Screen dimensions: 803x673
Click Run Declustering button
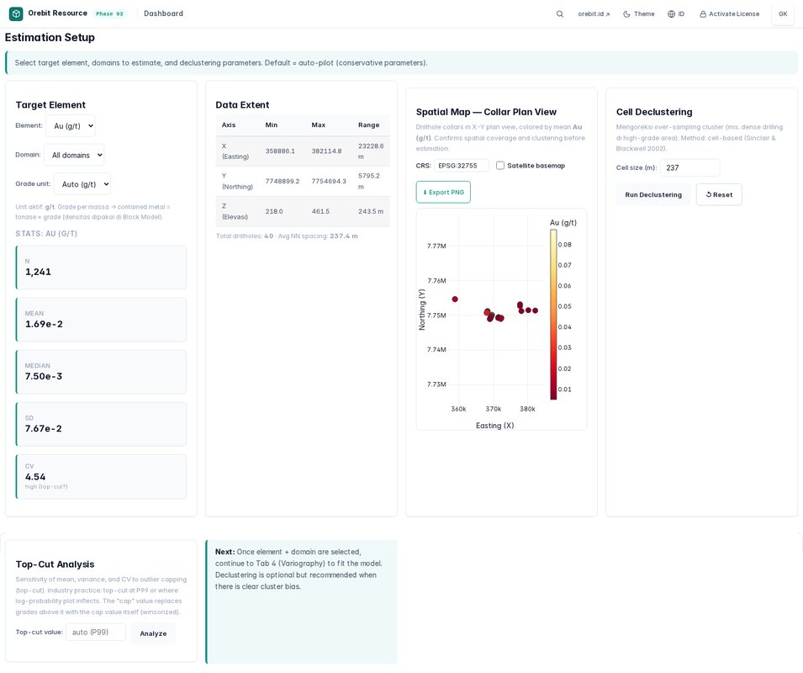[653, 194]
